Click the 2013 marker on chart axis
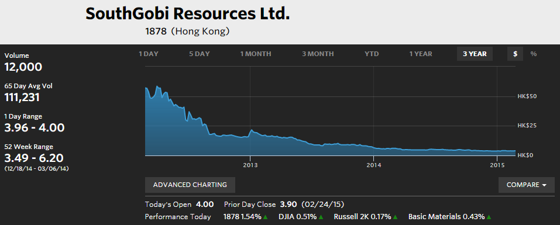The image size is (560, 225). click(250, 165)
